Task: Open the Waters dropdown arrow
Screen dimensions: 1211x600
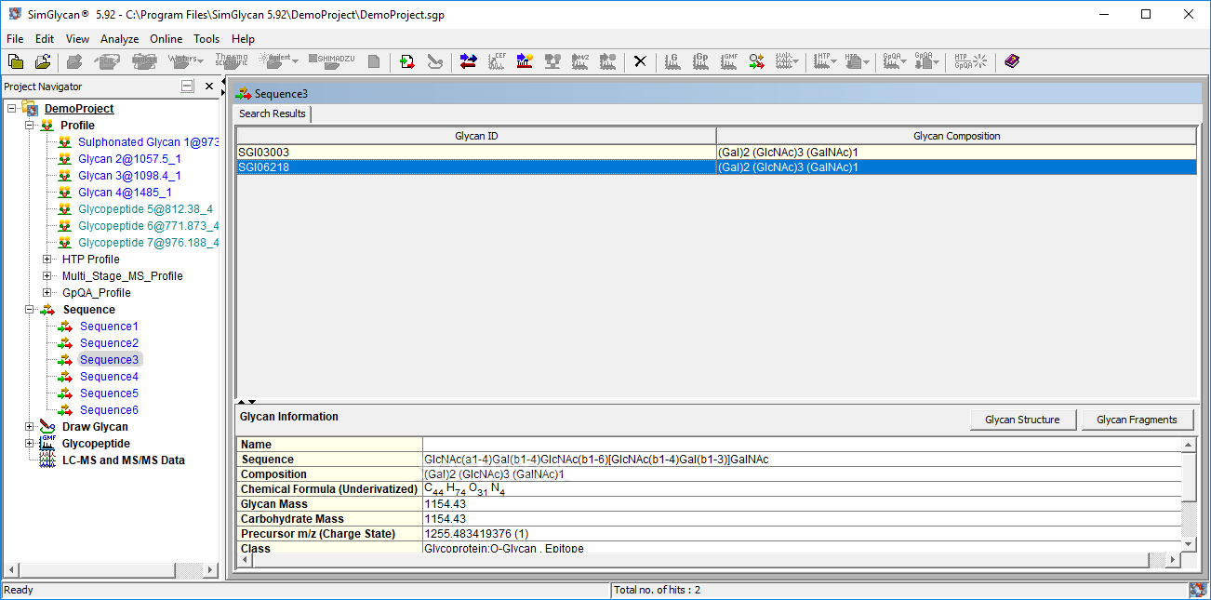Action: click(x=200, y=62)
